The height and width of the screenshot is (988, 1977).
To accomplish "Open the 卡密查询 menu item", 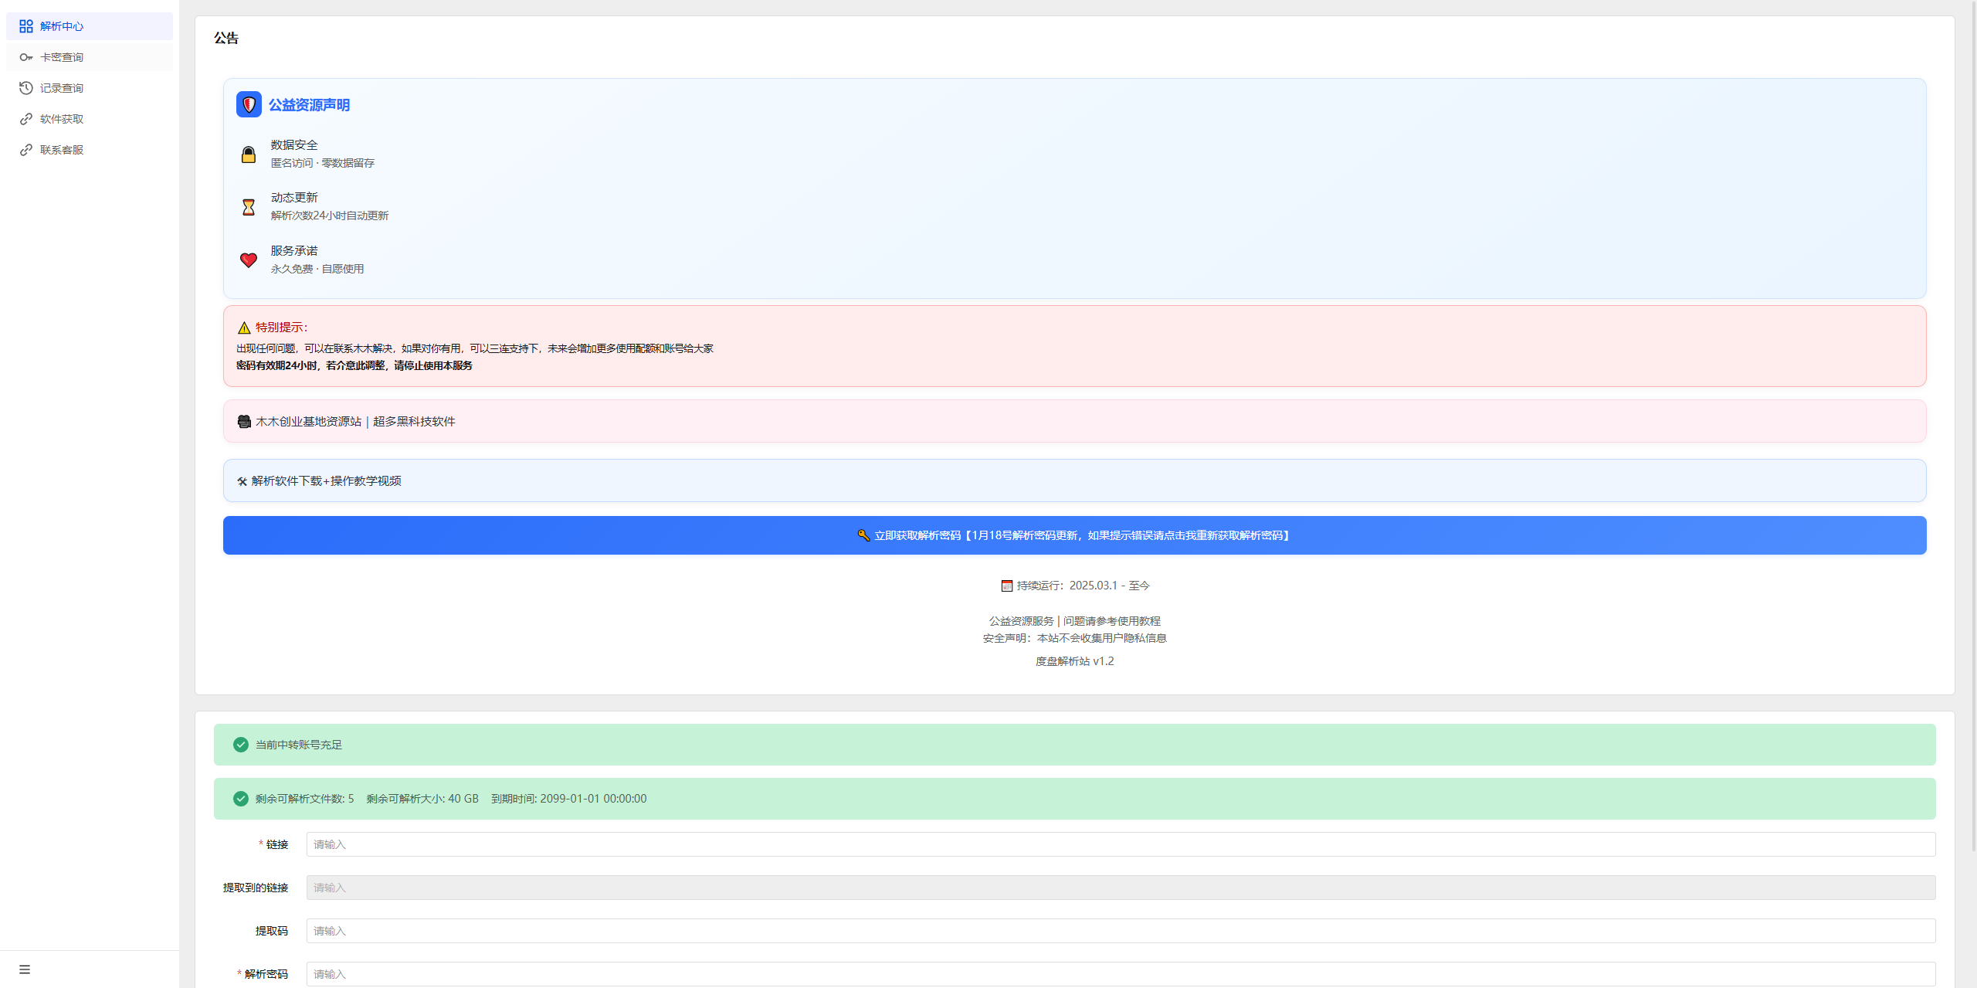I will coord(62,57).
